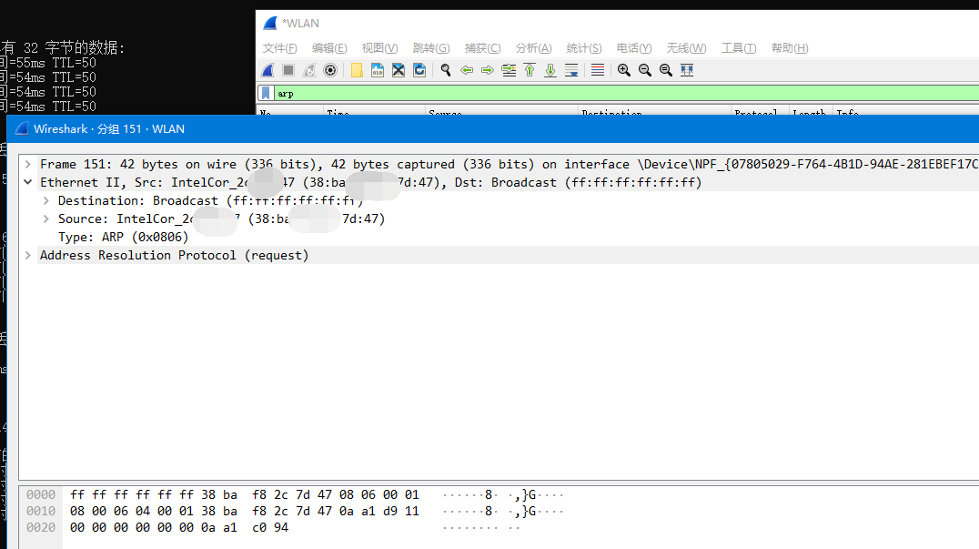Open a capture file via folder icon

tap(357, 70)
